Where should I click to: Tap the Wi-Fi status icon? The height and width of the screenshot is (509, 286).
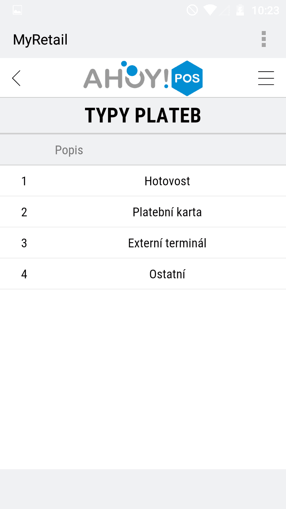click(210, 10)
